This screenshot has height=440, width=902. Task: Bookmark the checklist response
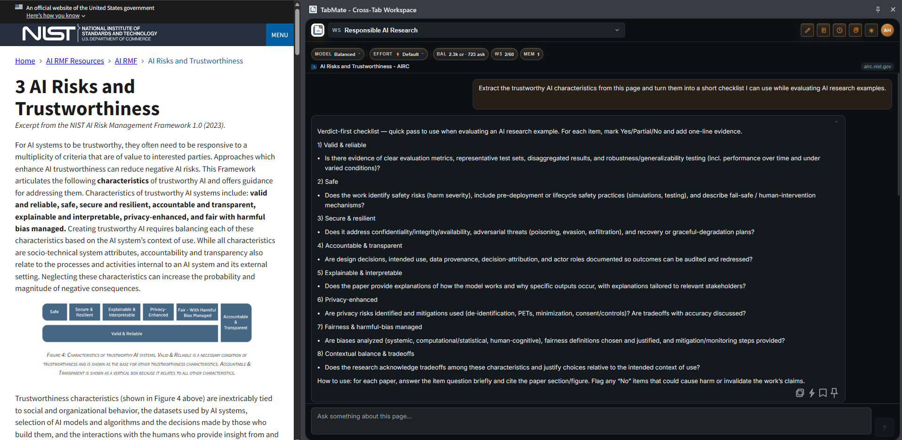(x=823, y=393)
